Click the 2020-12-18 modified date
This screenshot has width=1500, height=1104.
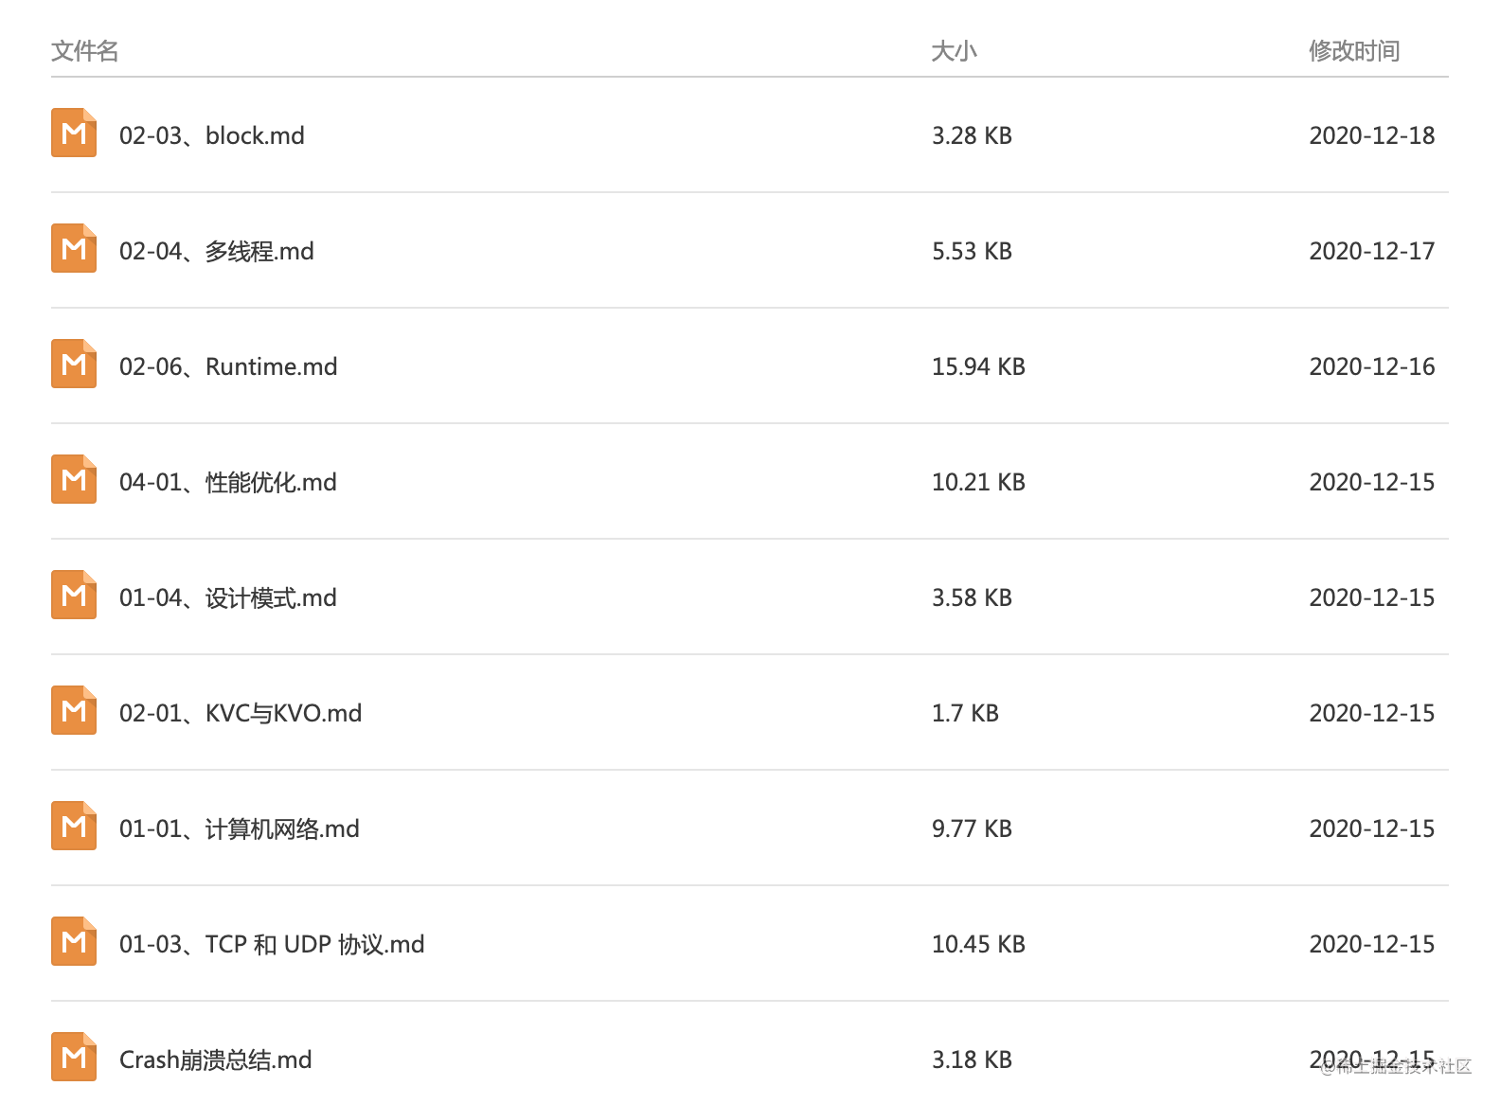(x=1372, y=135)
